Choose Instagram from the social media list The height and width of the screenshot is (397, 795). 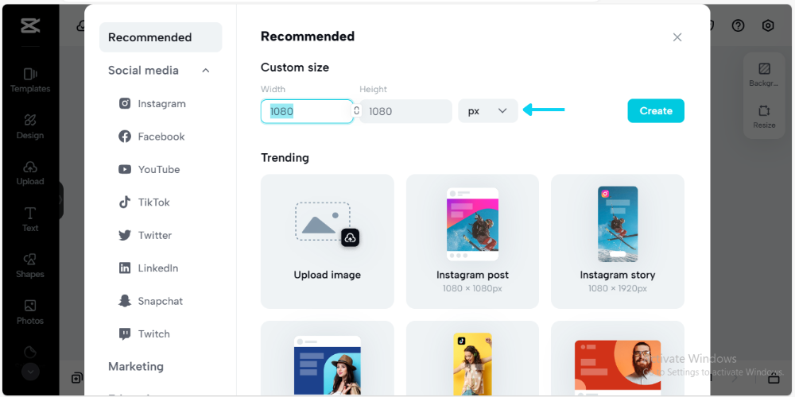tap(161, 104)
